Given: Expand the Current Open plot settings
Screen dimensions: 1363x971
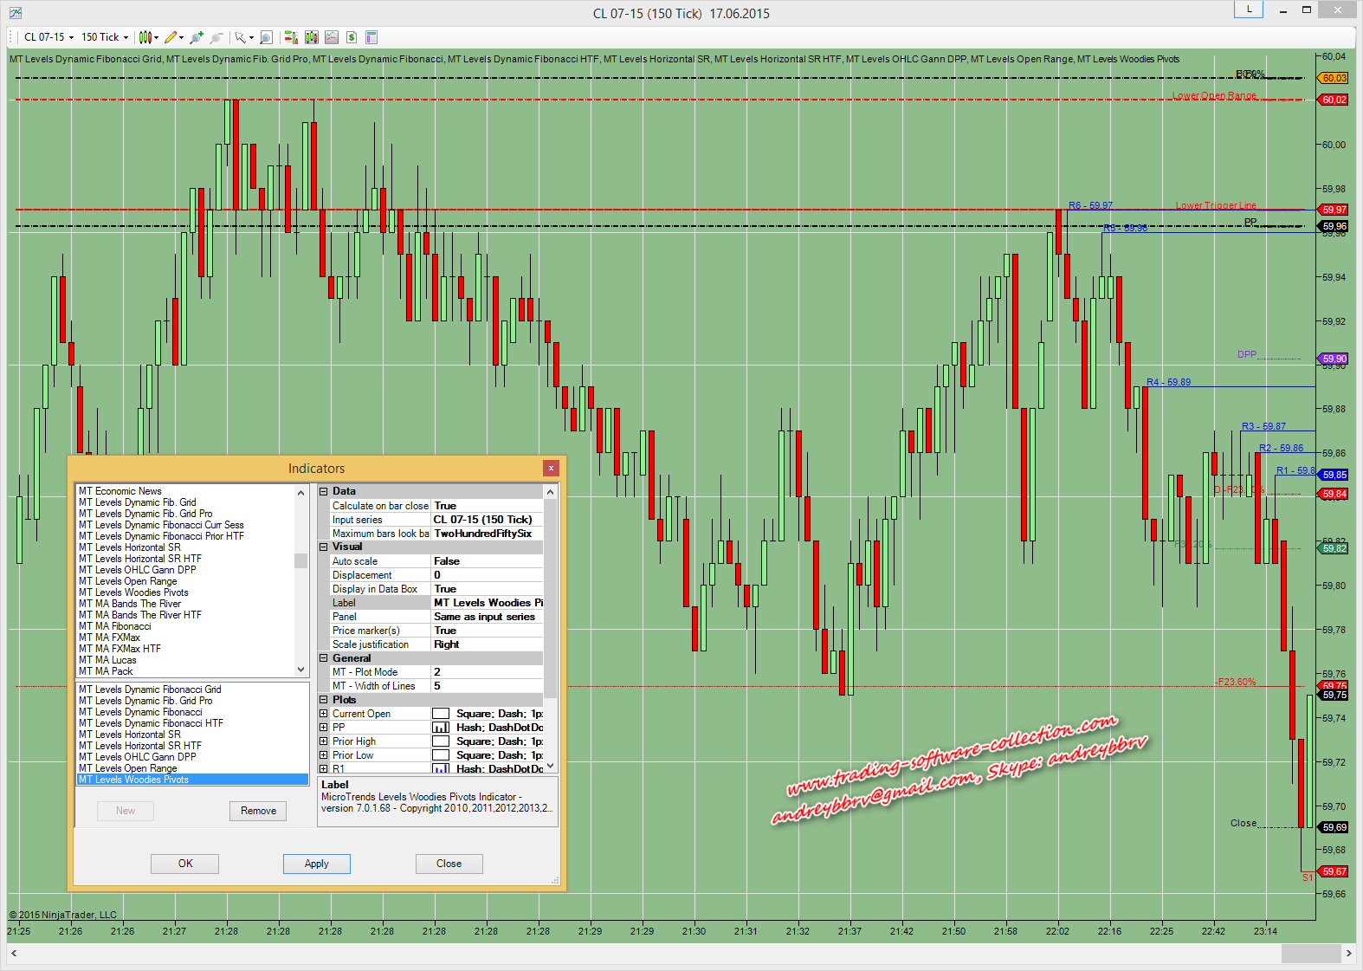Looking at the screenshot, I should (x=324, y=714).
